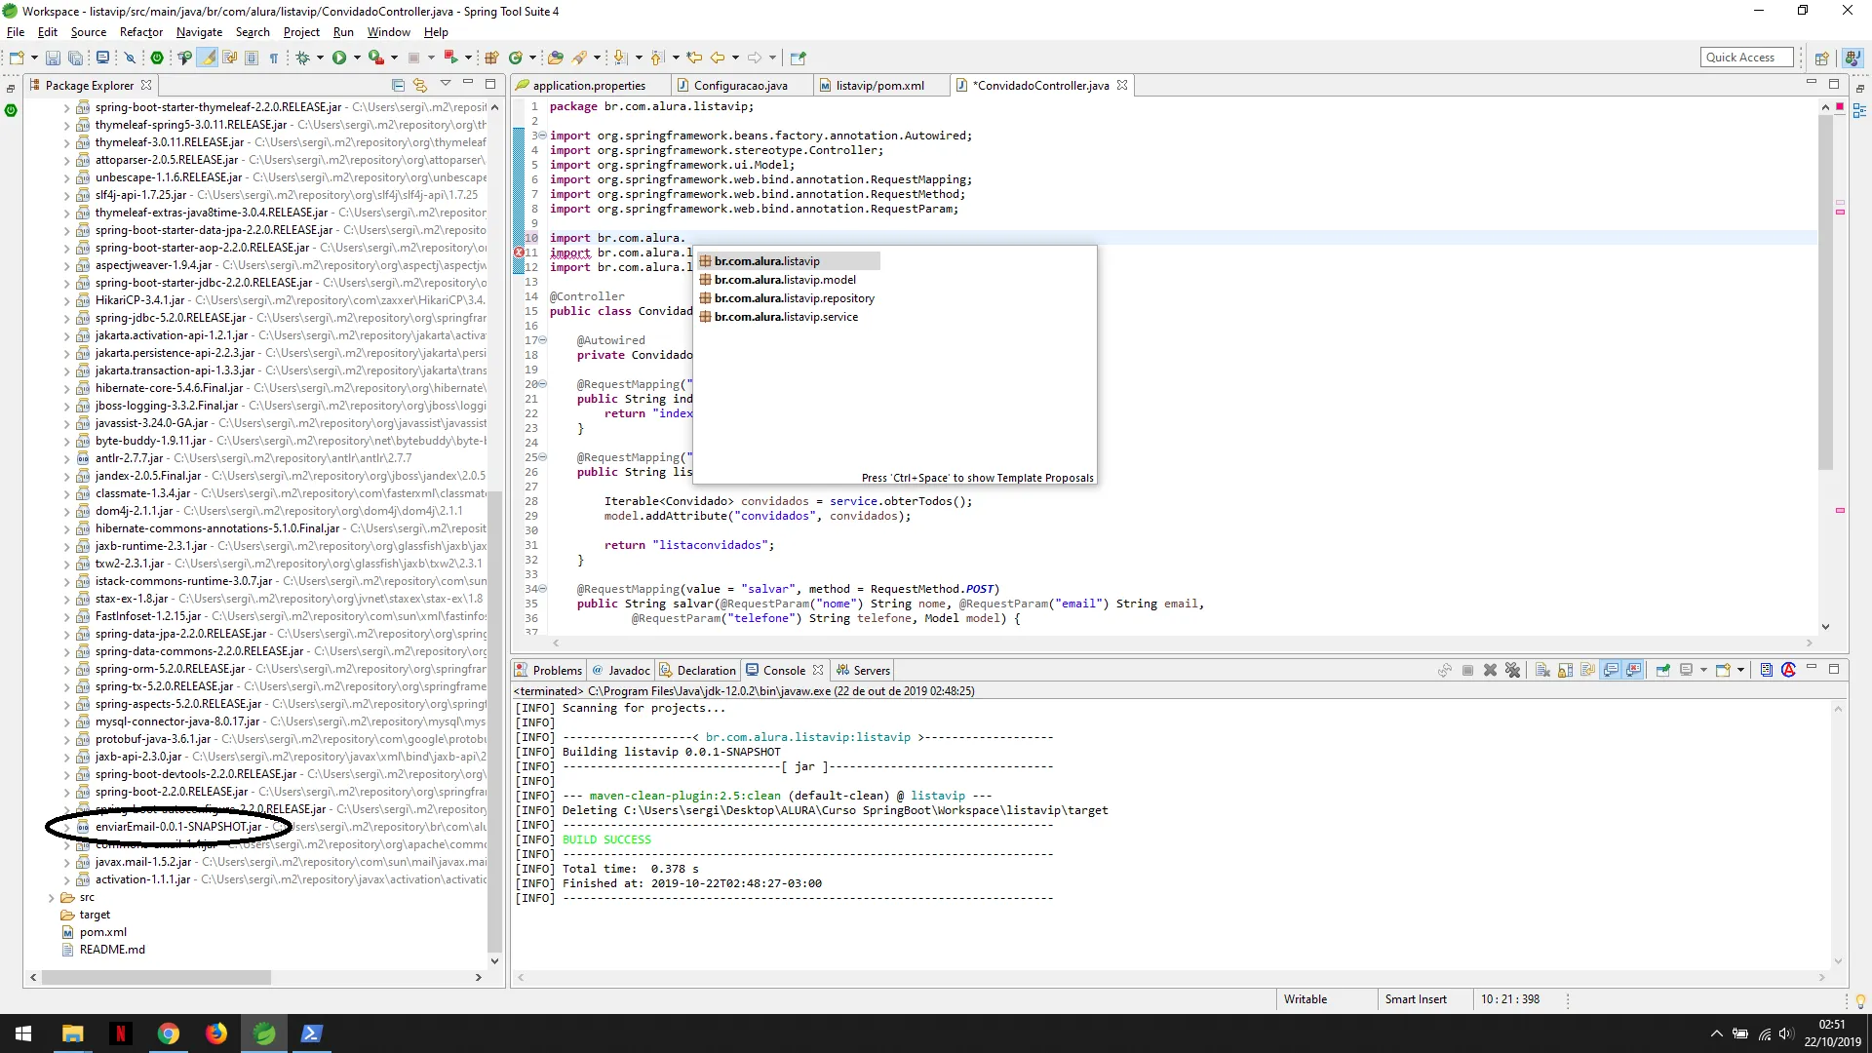Click the Quick Access search field
This screenshot has height=1053, width=1872.
(1747, 58)
